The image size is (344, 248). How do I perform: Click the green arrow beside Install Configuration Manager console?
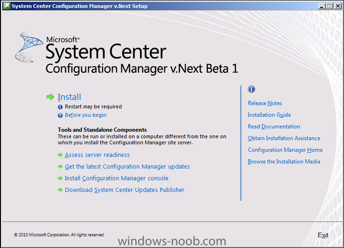tap(60, 178)
